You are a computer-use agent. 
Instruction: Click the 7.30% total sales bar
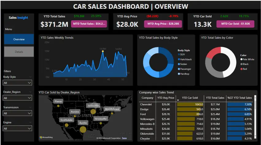240,104
